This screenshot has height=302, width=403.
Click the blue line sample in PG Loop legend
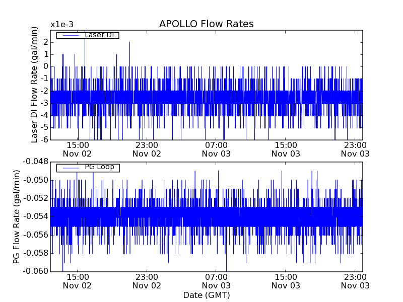[70, 167]
